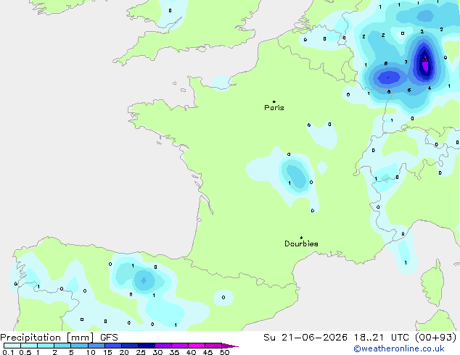Select the lightest 0.1–0.5 mm legend swatch

pyautogui.click(x=12, y=346)
